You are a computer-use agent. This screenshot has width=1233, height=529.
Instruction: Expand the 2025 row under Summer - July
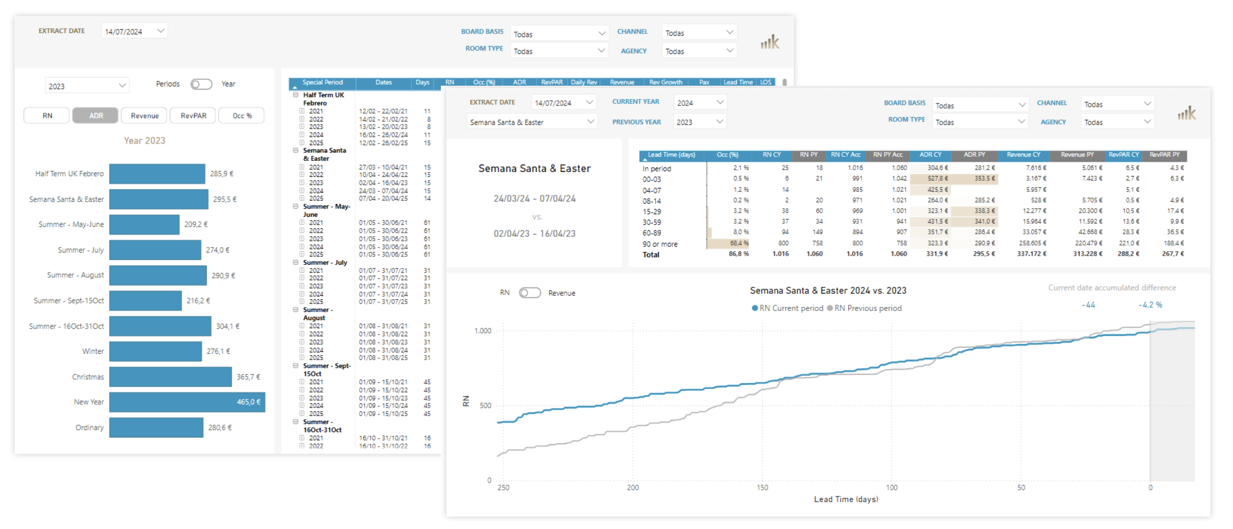click(302, 301)
